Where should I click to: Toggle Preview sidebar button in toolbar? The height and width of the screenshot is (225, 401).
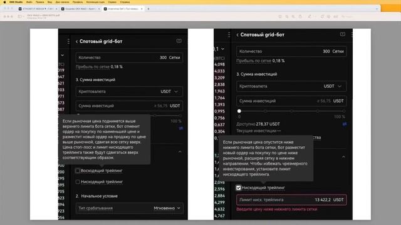click(19, 16)
